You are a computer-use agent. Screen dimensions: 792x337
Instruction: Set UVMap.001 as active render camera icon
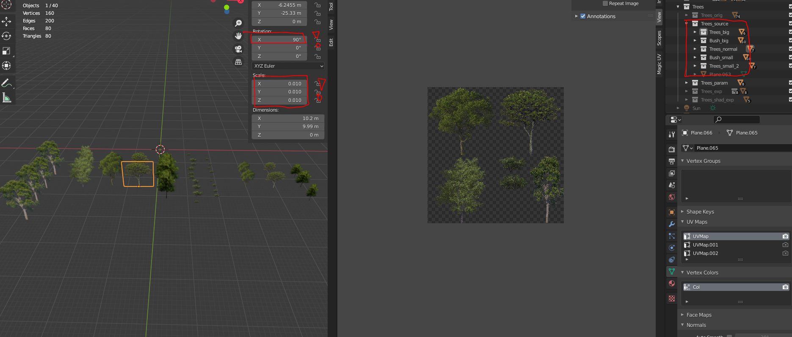pos(785,245)
